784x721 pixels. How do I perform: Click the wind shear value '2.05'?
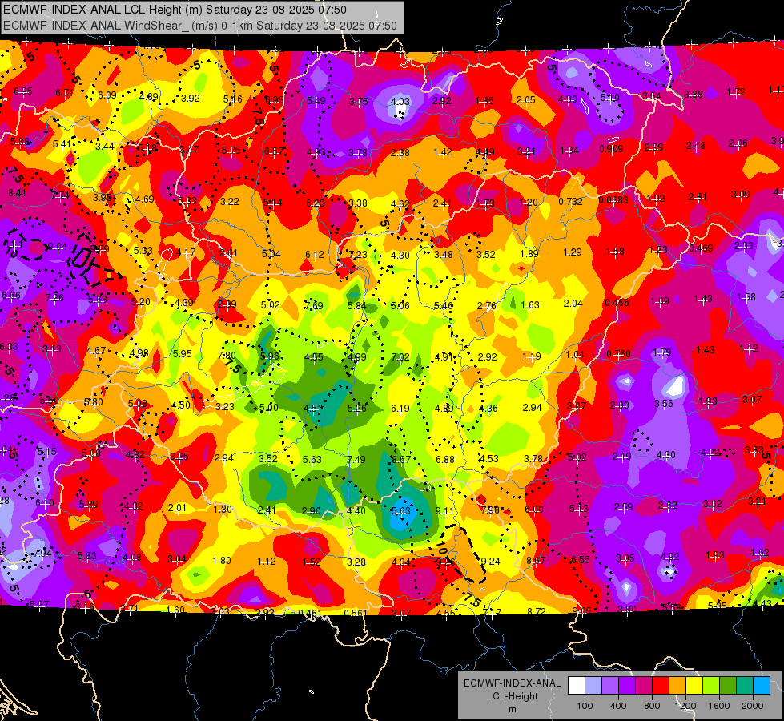pos(526,100)
